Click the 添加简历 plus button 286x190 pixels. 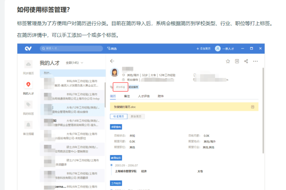[x=204, y=49]
